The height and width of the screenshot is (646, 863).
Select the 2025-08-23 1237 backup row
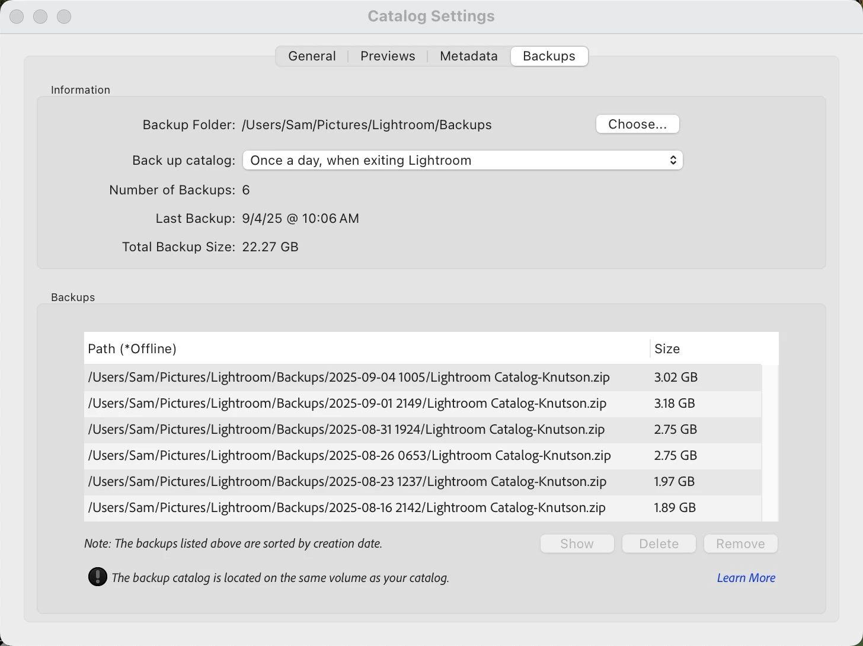tap(423, 482)
